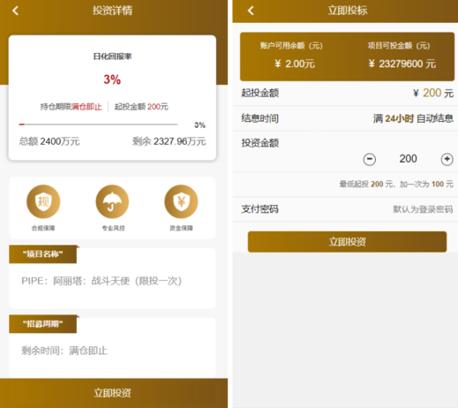Screen dimensions: 458x408
Task: Increase investment amount with plus icon
Action: tap(447, 159)
